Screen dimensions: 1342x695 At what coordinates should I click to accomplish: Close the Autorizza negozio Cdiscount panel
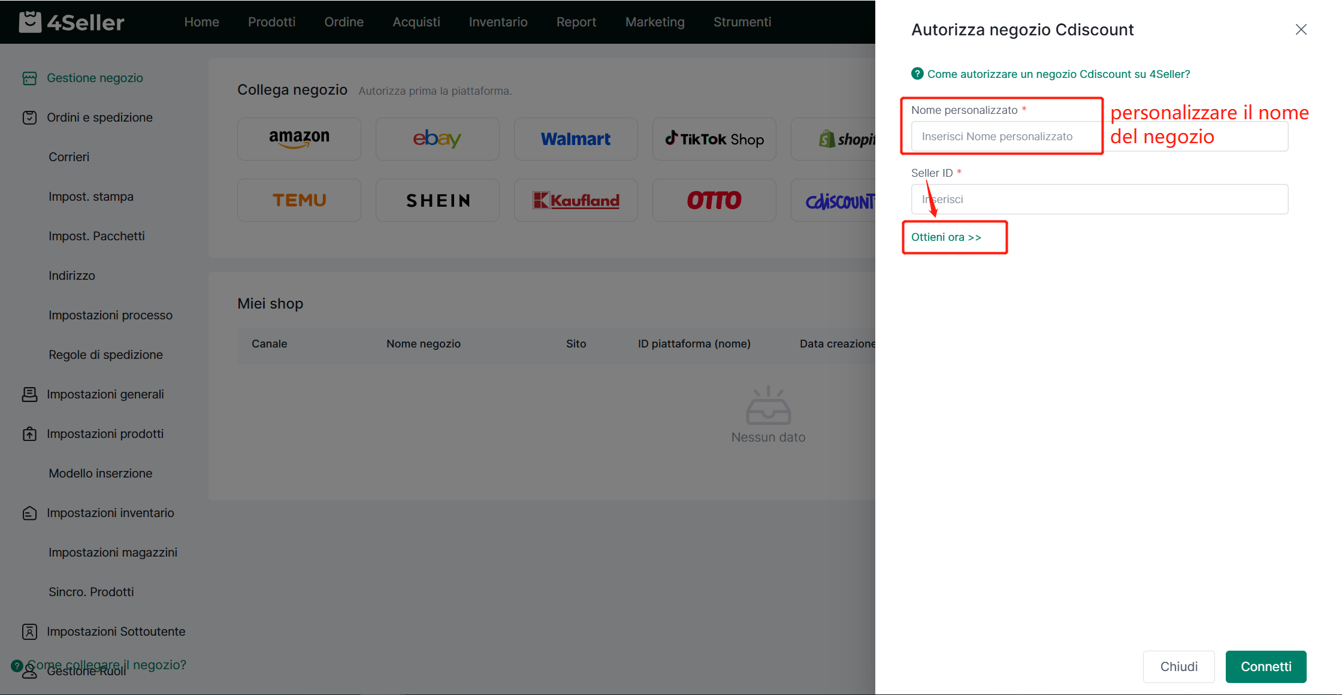click(x=1301, y=29)
